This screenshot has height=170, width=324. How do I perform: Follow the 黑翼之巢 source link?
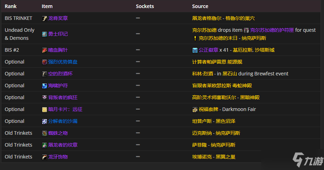(226, 157)
